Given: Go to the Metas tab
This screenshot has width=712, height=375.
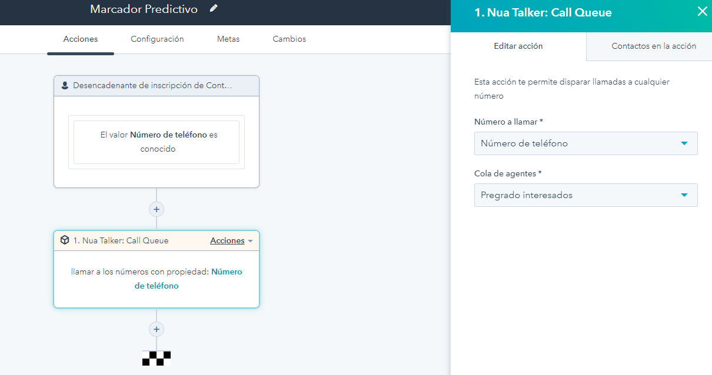Looking at the screenshot, I should pyautogui.click(x=228, y=39).
